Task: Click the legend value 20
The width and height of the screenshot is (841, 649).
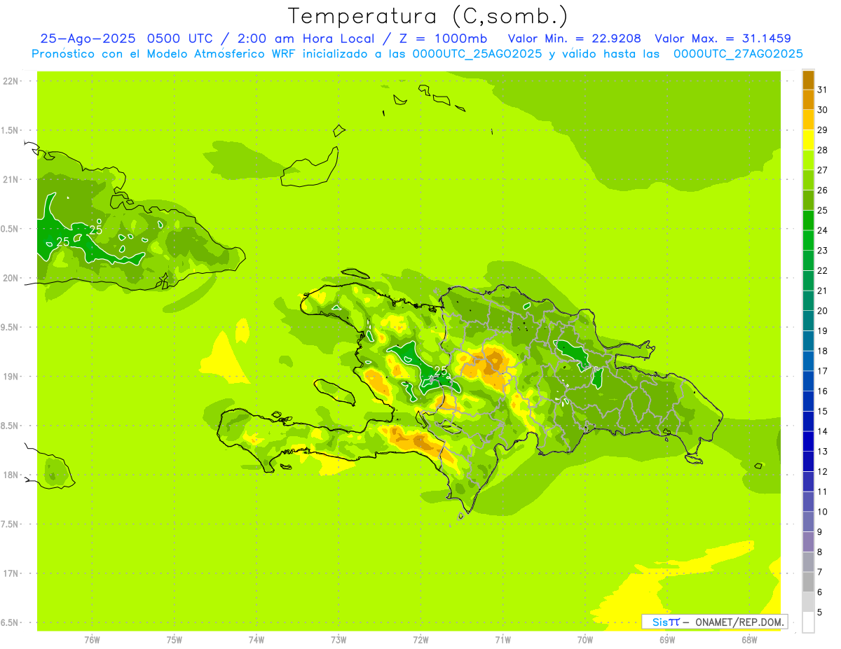Action: [822, 310]
